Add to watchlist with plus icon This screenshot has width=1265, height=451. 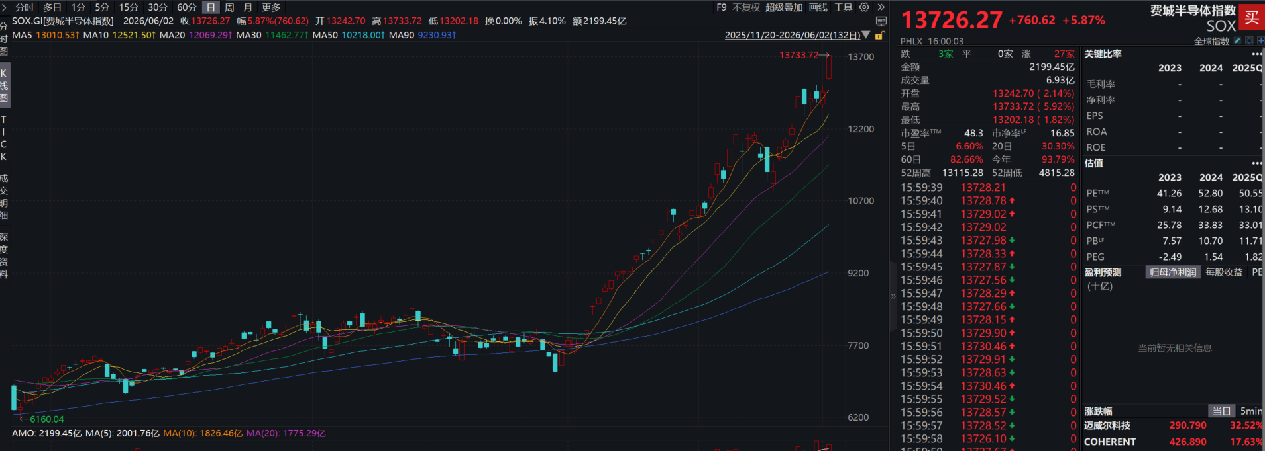(1260, 41)
